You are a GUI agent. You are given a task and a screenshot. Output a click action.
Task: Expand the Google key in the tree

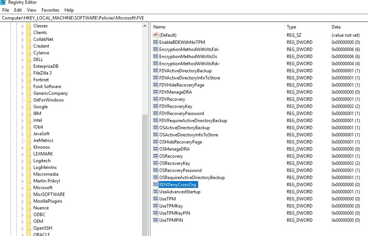point(22,106)
